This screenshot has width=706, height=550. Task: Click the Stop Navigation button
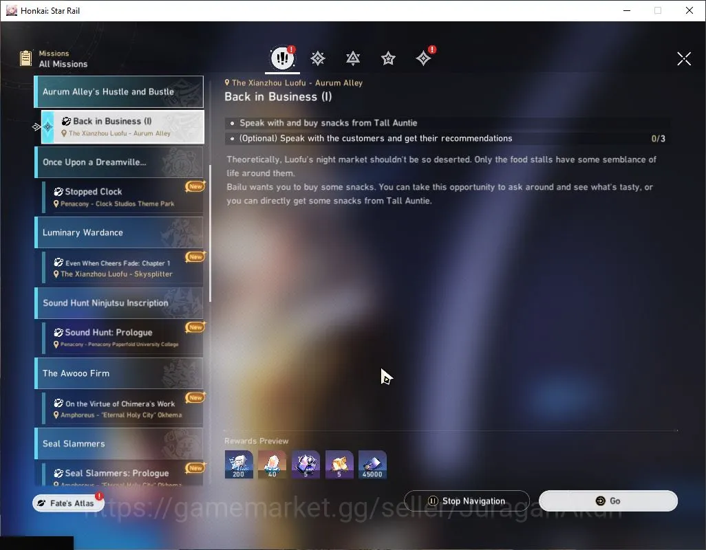tap(467, 501)
